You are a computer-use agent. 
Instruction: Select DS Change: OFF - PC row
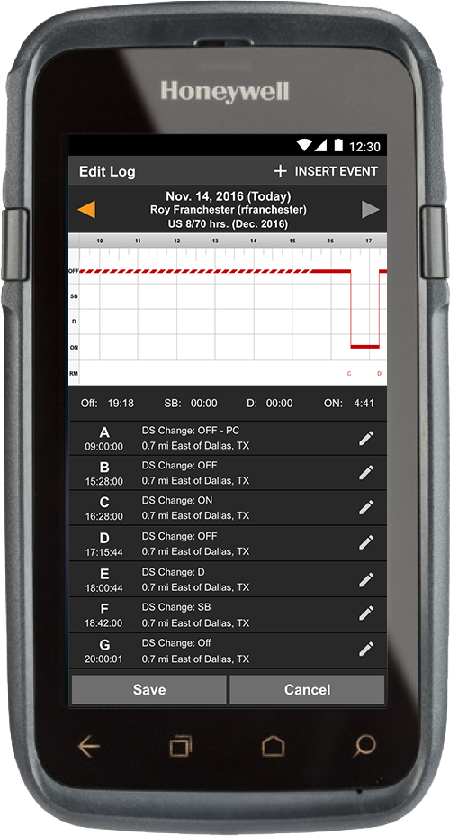pos(228,438)
